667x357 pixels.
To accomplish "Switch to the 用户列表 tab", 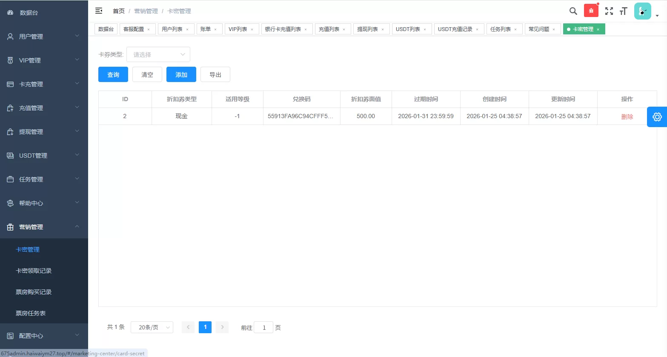I will pyautogui.click(x=172, y=28).
